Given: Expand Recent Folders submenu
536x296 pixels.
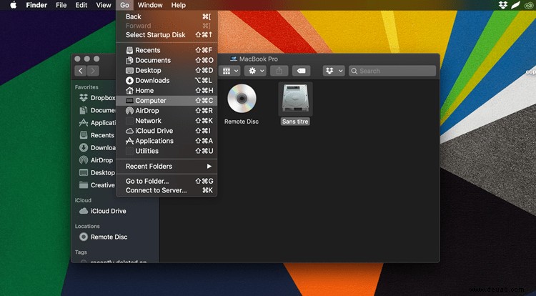Looking at the screenshot, I should click(167, 167).
